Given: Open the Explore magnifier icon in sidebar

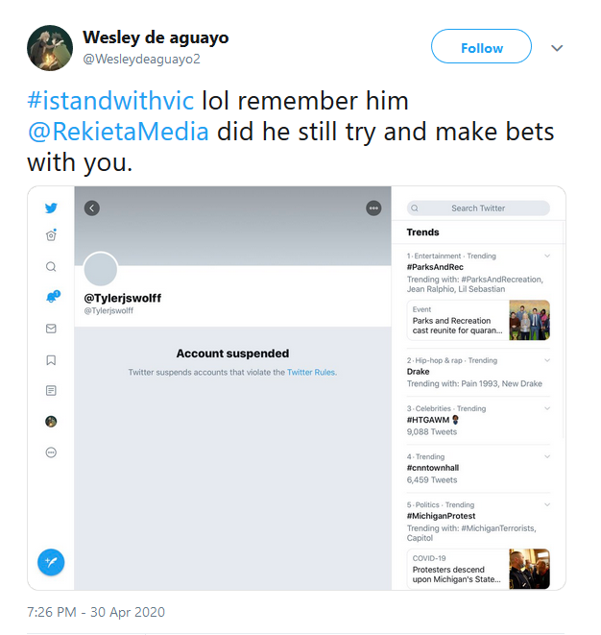Looking at the screenshot, I should [x=51, y=266].
